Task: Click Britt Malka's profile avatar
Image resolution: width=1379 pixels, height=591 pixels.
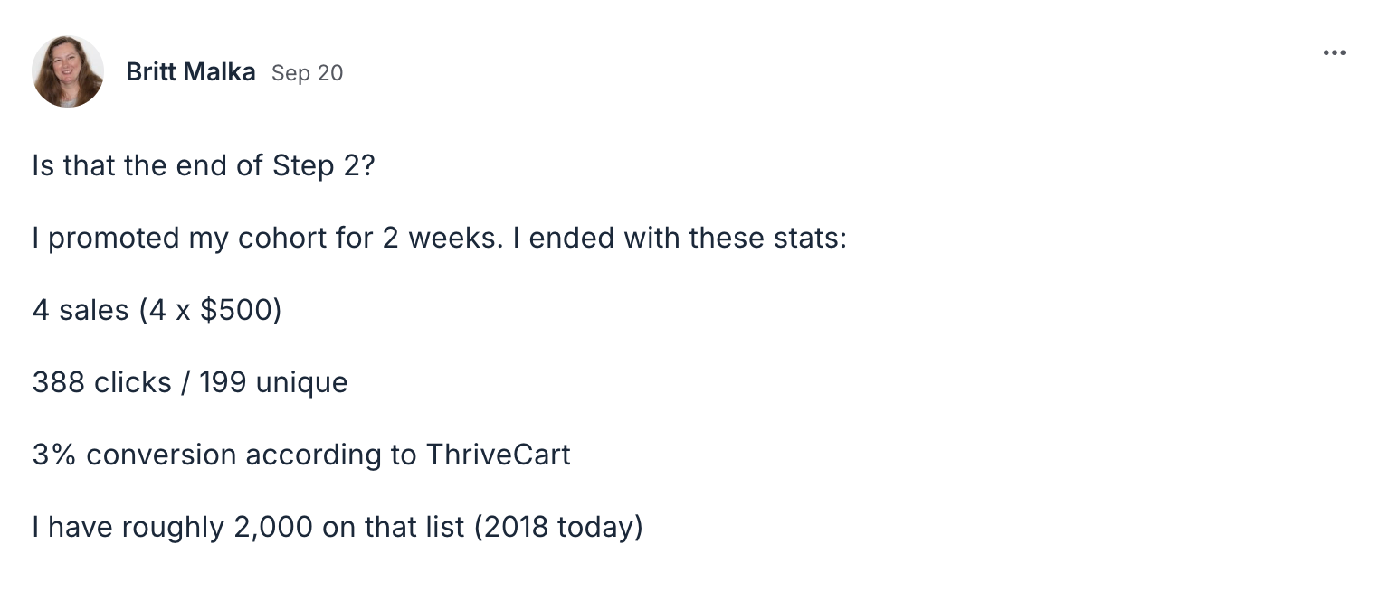Action: pyautogui.click(x=68, y=71)
